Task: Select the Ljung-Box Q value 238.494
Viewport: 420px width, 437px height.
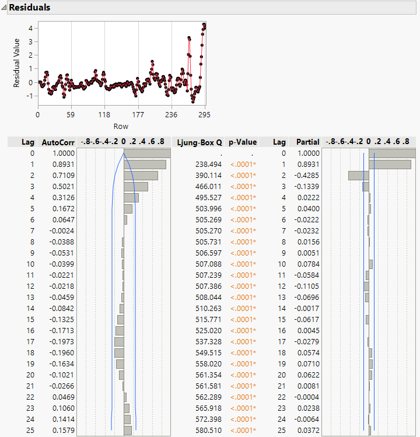Action: tap(208, 165)
